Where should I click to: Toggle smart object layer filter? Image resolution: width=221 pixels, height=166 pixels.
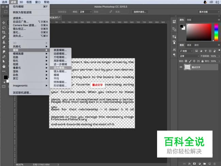[215, 51]
